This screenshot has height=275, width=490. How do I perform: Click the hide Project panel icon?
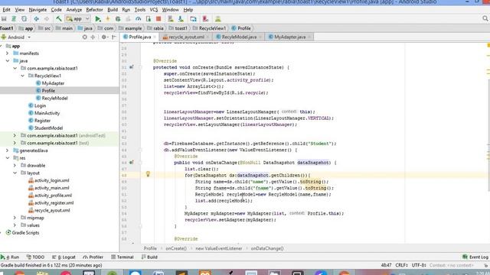(x=114, y=37)
